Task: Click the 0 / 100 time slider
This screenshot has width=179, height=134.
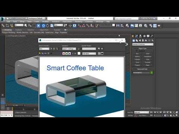Action: pyautogui.click(x=16, y=105)
